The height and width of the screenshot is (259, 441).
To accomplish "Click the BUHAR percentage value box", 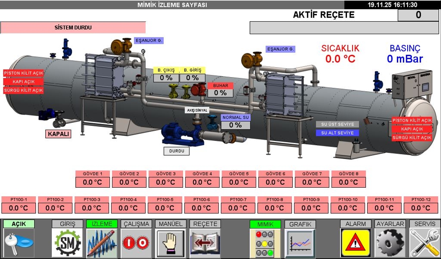I will coord(220,93).
